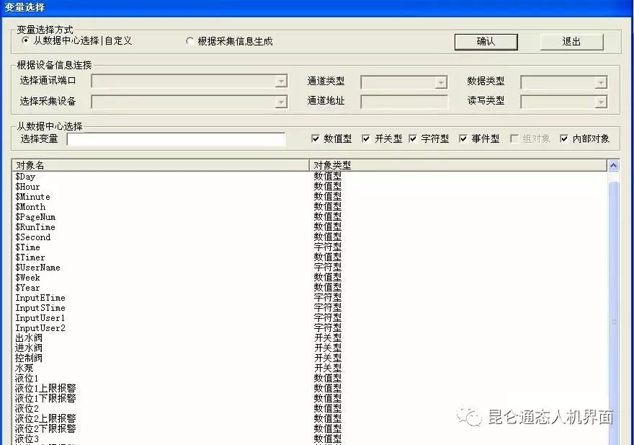Select the $PageNum variable row

tap(35, 217)
